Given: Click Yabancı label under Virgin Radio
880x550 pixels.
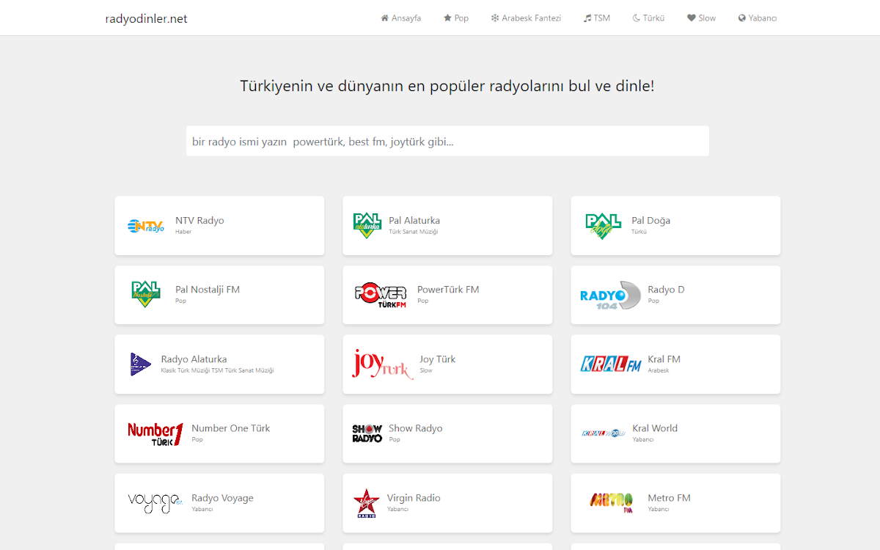Looking at the screenshot, I should pos(397,509).
